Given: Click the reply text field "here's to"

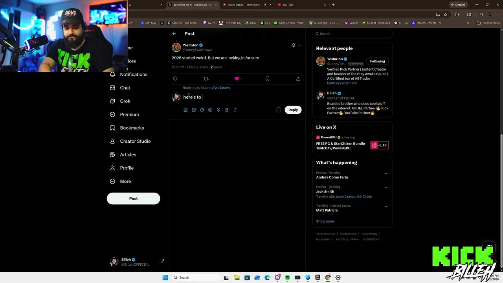Looking at the screenshot, I should 242,97.
